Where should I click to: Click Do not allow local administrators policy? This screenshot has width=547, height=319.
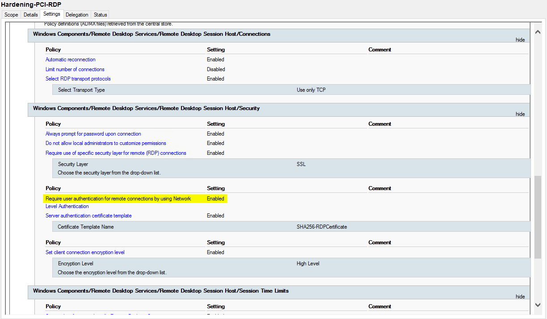105,143
